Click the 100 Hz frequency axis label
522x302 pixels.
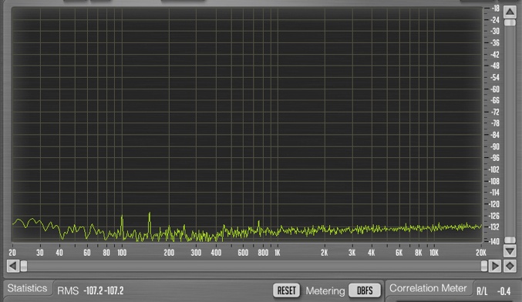click(122, 253)
